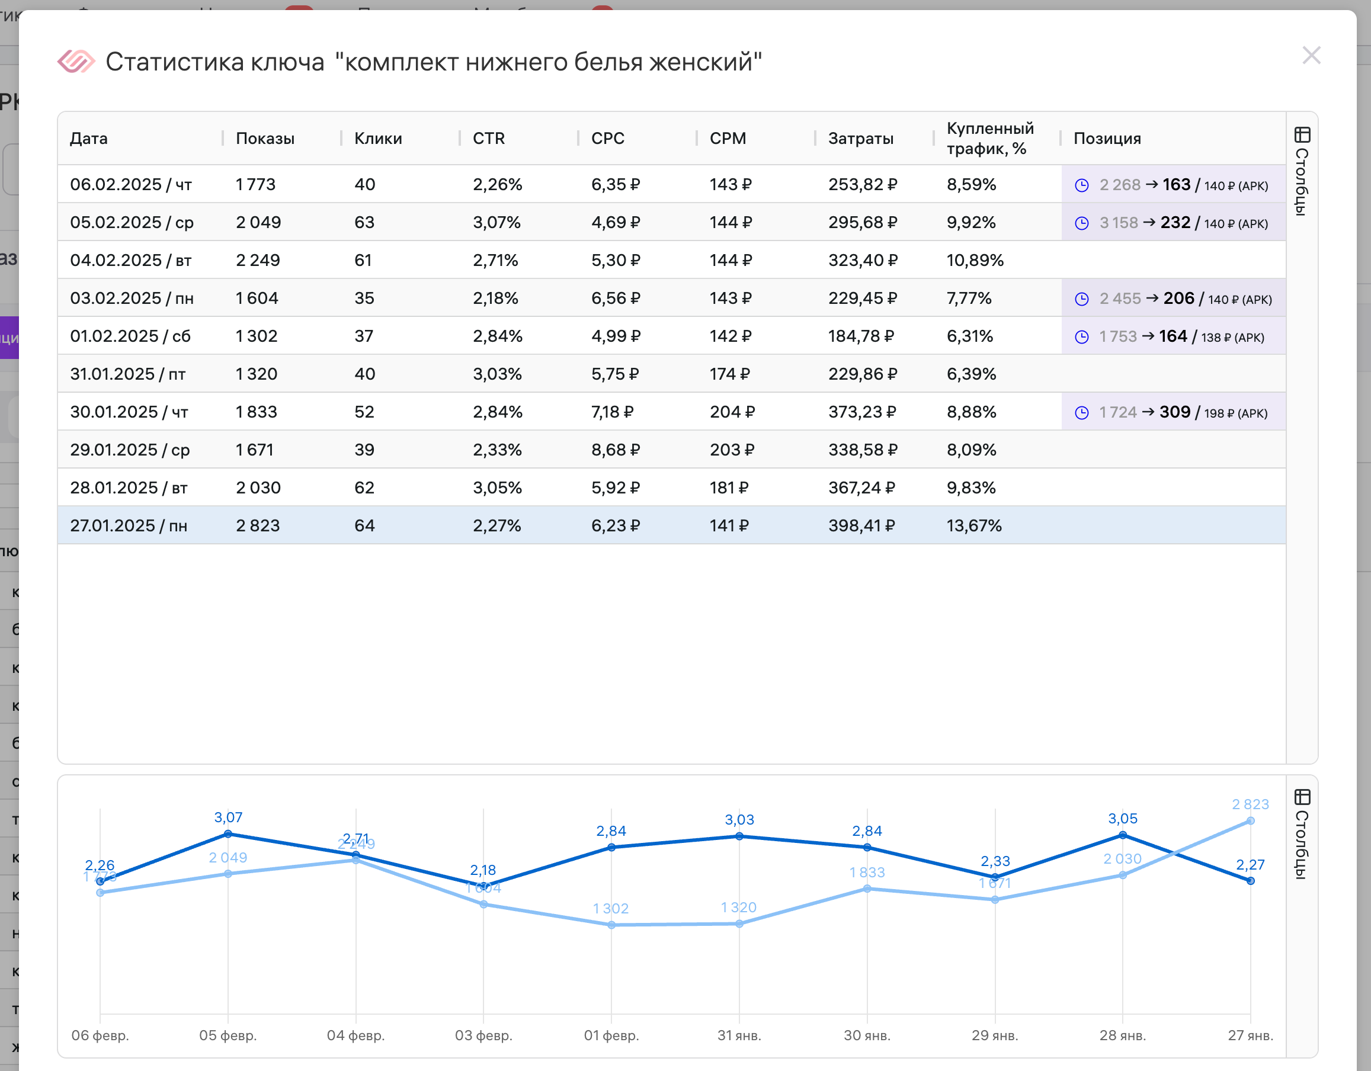Viewport: 1371px width, 1071px height.
Task: Sort by the Показы column header
Action: coord(265,138)
